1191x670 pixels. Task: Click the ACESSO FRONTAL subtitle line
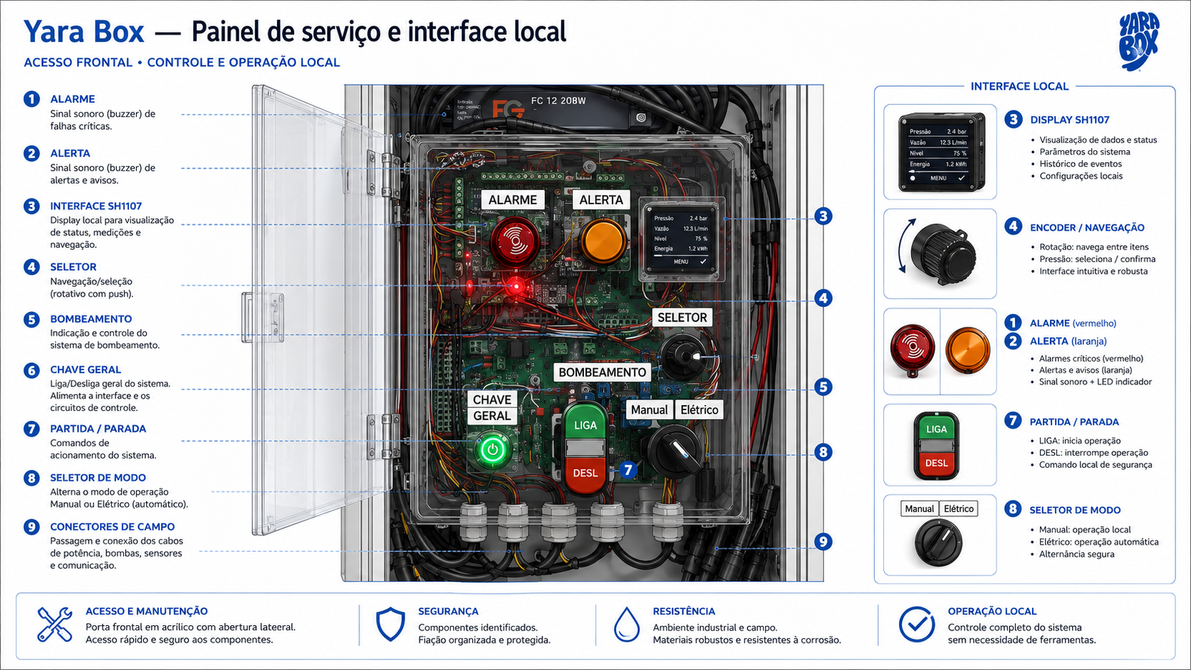point(182,63)
